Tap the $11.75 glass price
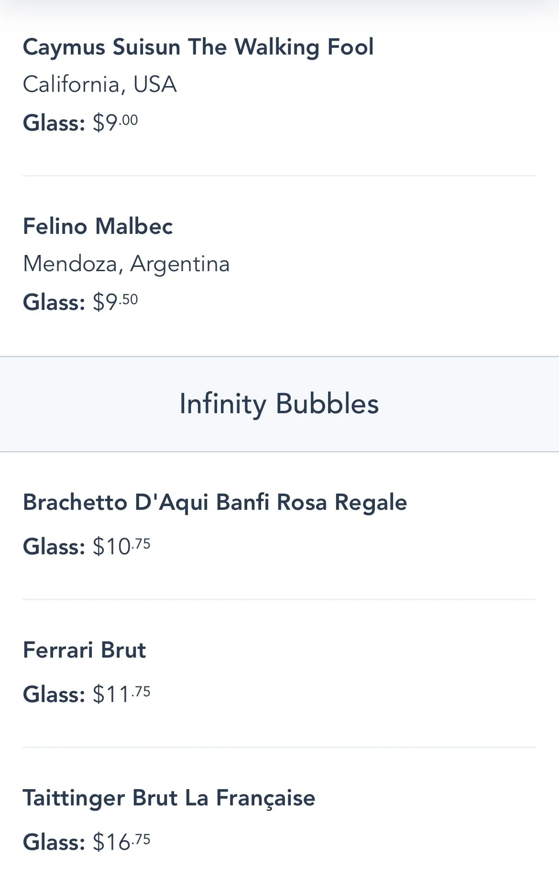This screenshot has width=559, height=891. [x=121, y=694]
